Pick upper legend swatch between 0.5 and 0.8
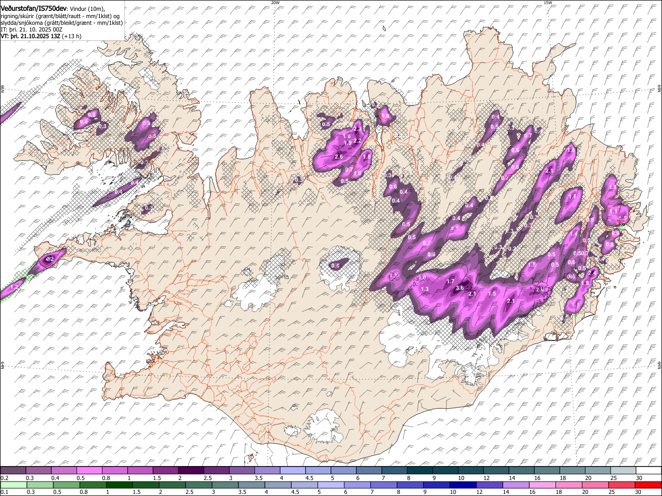 coord(89,471)
